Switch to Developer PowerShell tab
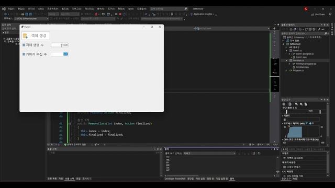The height and width of the screenshot is (188, 335). [175, 179]
